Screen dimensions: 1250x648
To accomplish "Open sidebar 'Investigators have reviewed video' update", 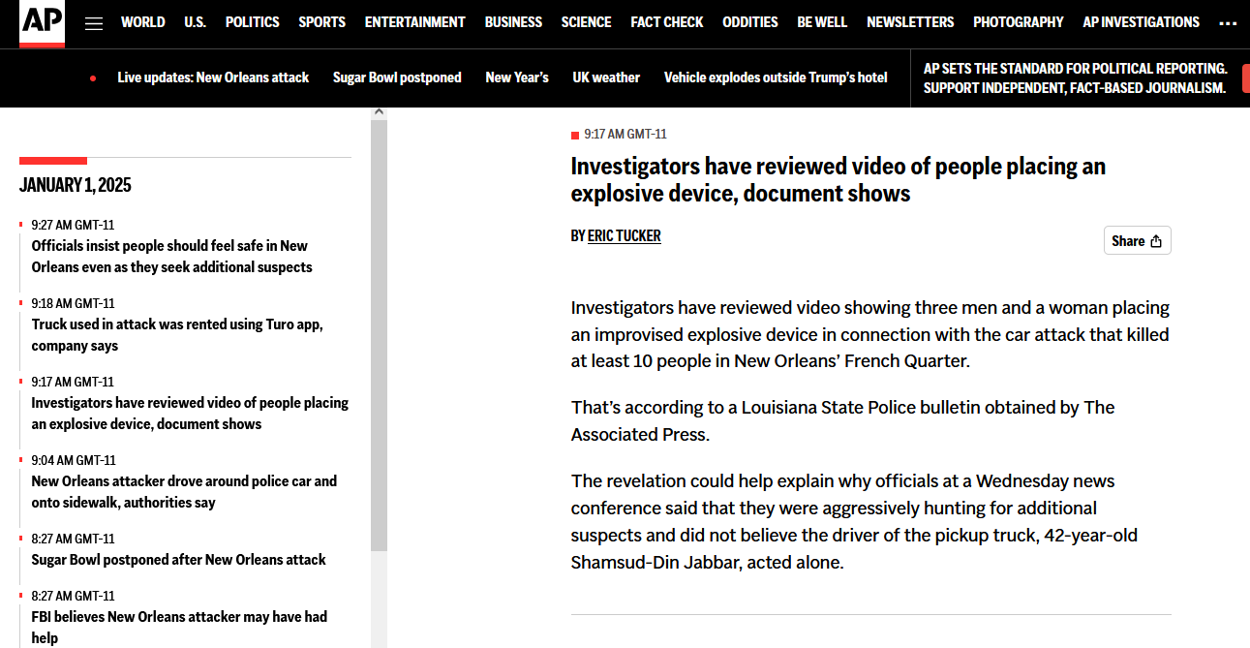I will click(190, 414).
